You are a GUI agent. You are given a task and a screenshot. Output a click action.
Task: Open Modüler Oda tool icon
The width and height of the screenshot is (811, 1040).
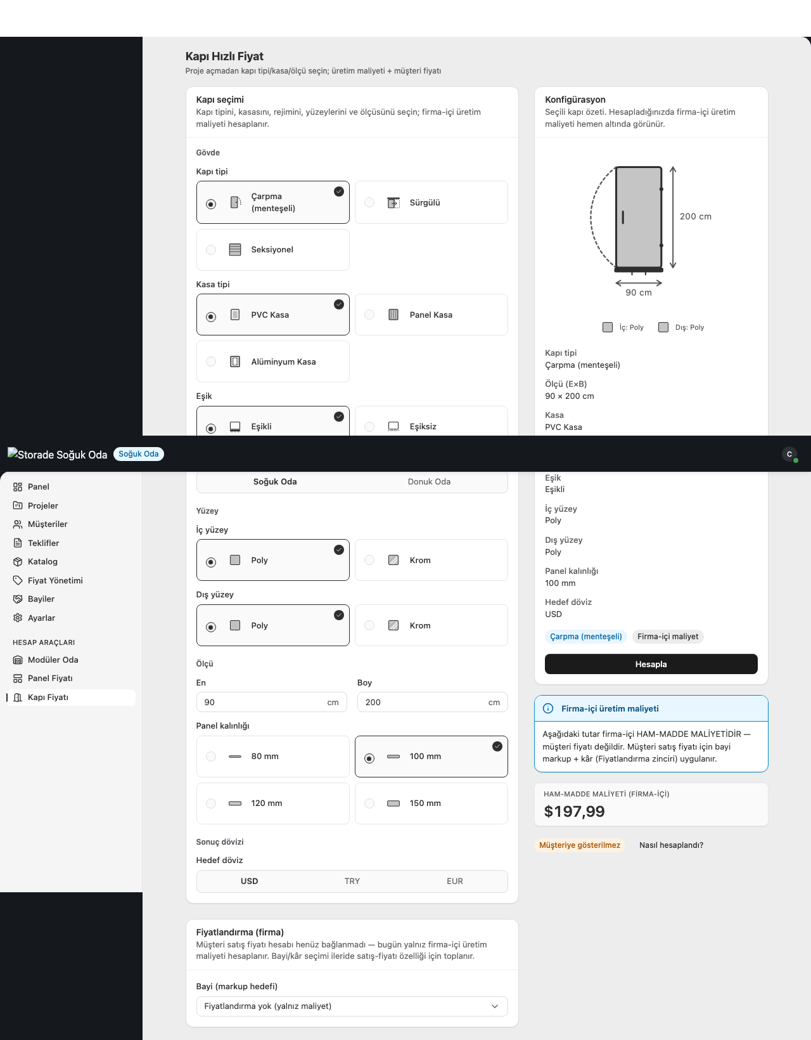pos(18,660)
